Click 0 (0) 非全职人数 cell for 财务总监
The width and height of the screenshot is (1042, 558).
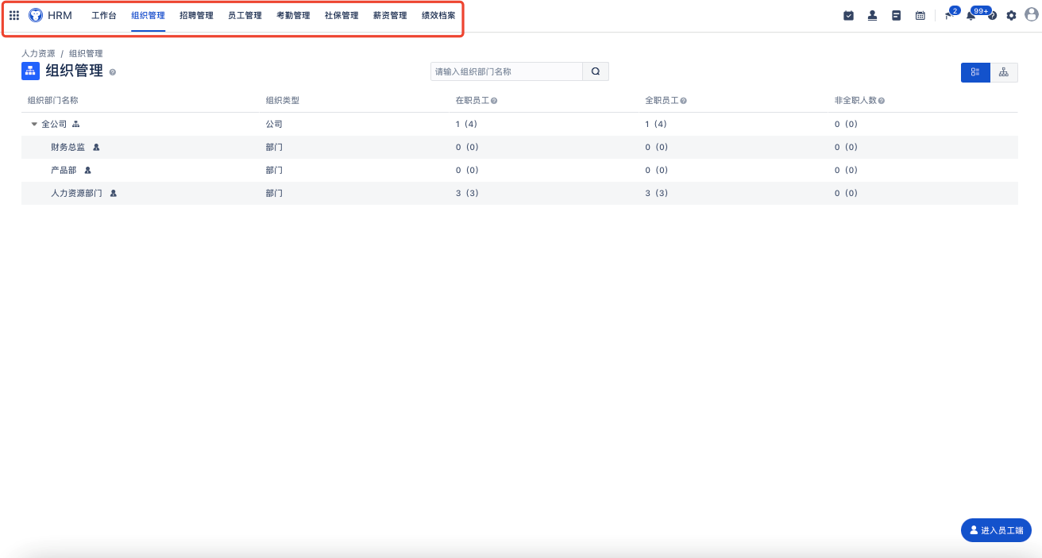point(847,147)
